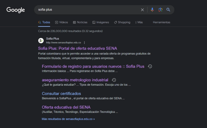The width and height of the screenshot is (207, 128).
Task: Click the Portal colombiano description snippet
Action: tap(94, 56)
